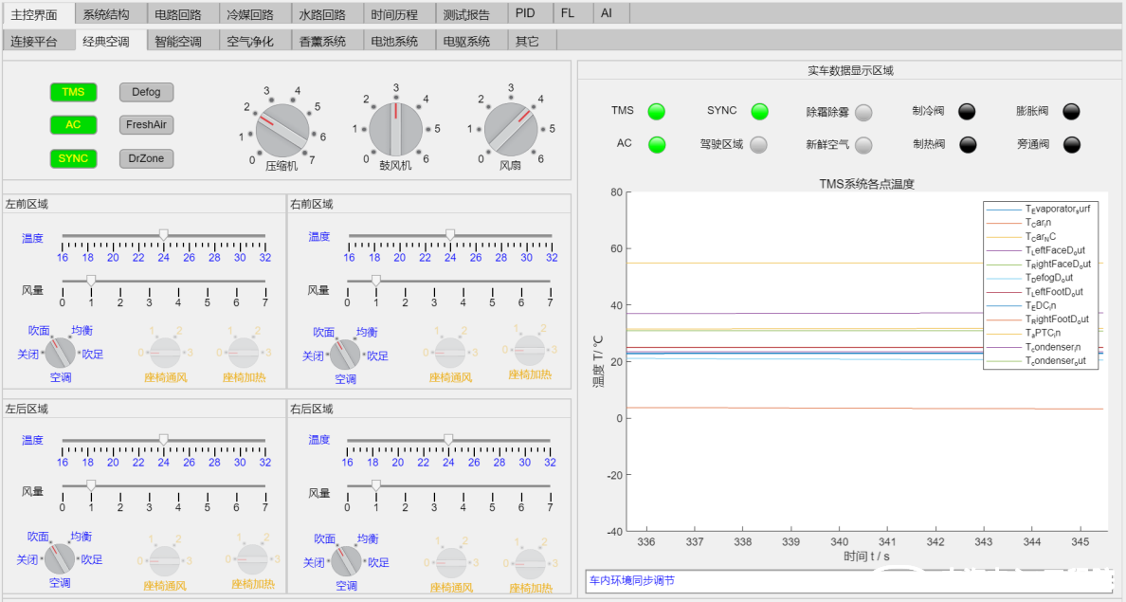Click the black 膨胀阀 indicator lamp

click(1071, 112)
